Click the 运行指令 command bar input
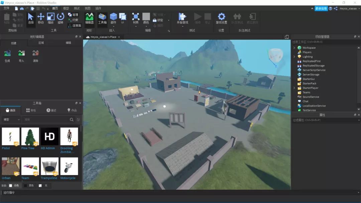 [180, 193]
